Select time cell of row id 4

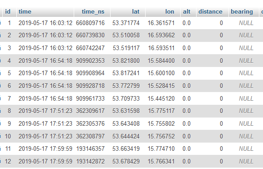46,61
